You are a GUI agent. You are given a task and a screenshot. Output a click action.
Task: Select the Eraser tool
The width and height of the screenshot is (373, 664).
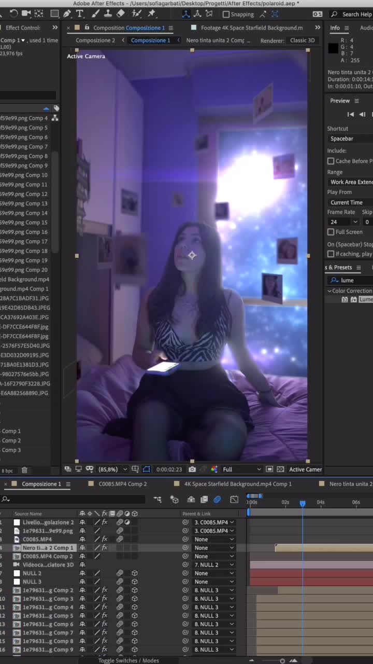click(x=121, y=14)
